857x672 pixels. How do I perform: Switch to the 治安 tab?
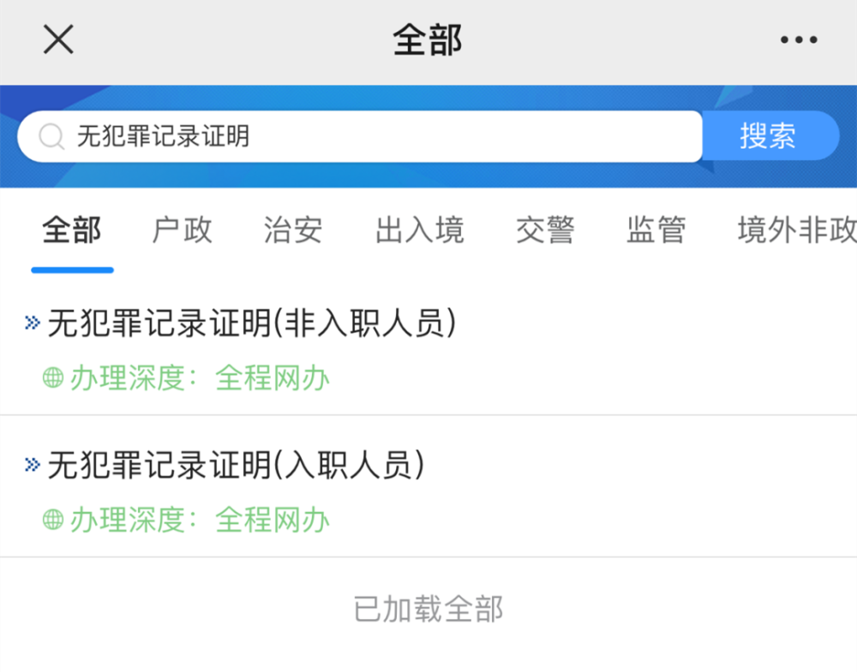pos(293,230)
